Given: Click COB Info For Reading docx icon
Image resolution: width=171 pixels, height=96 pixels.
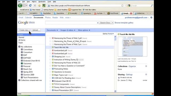Looking at the screenshot, I should point(53,78).
